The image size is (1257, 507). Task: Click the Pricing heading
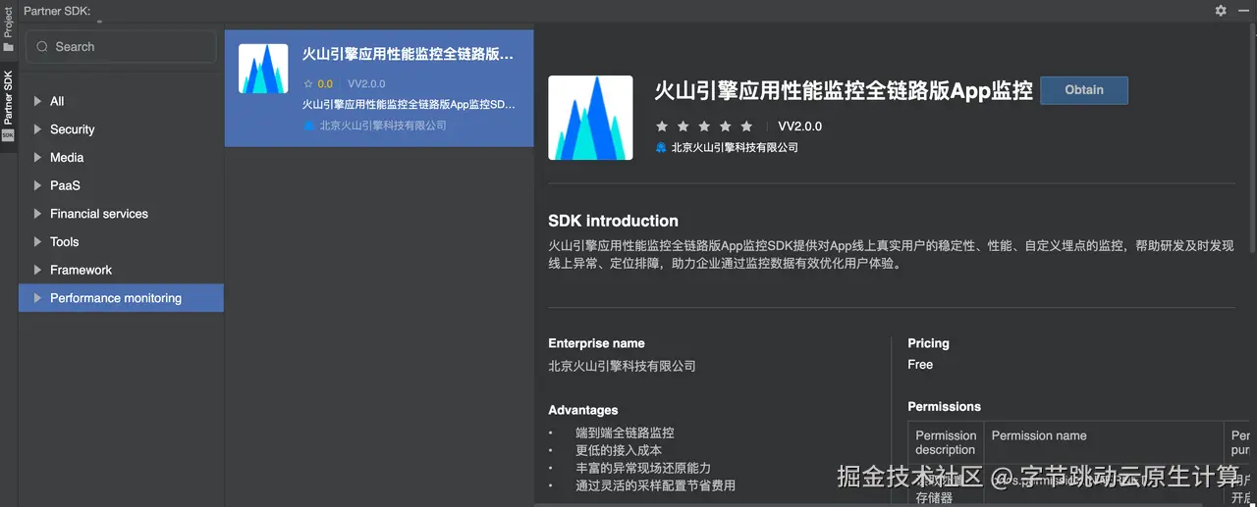[928, 343]
